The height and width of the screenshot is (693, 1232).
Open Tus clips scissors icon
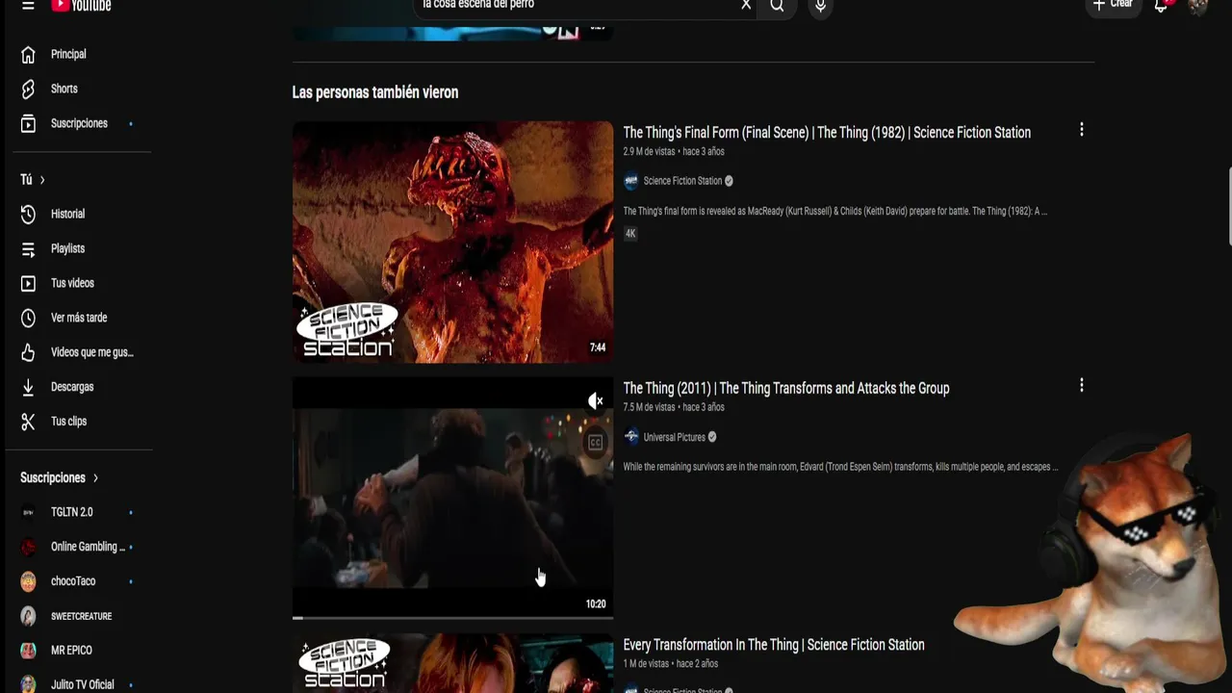29,422
